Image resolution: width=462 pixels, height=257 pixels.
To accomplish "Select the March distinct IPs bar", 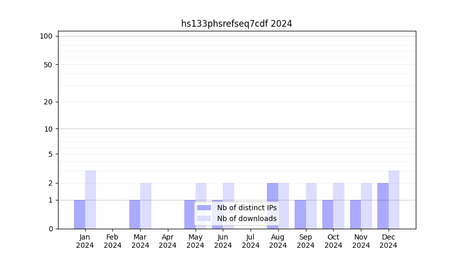I will (x=134, y=214).
